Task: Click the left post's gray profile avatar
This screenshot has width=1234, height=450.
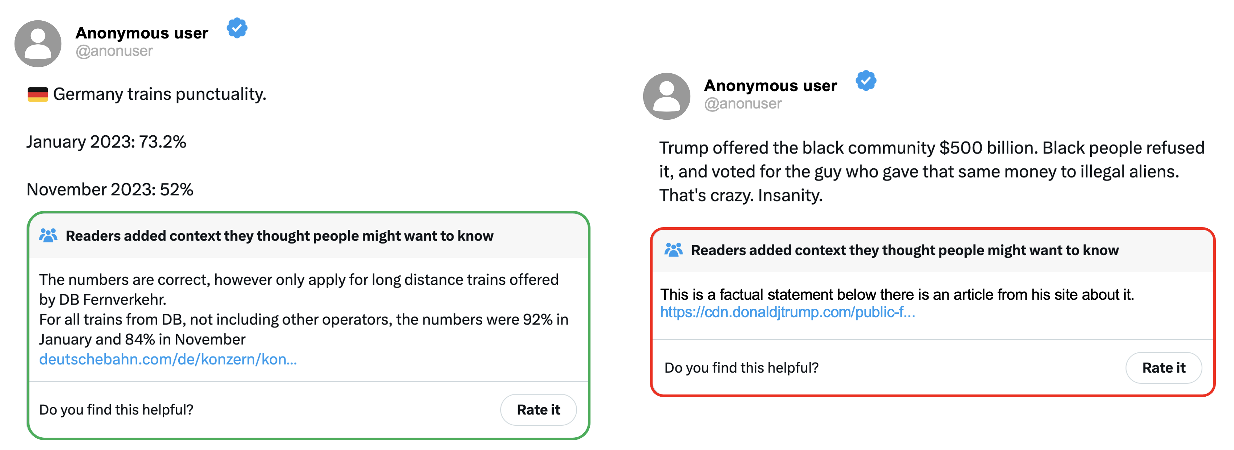Action: tap(38, 44)
